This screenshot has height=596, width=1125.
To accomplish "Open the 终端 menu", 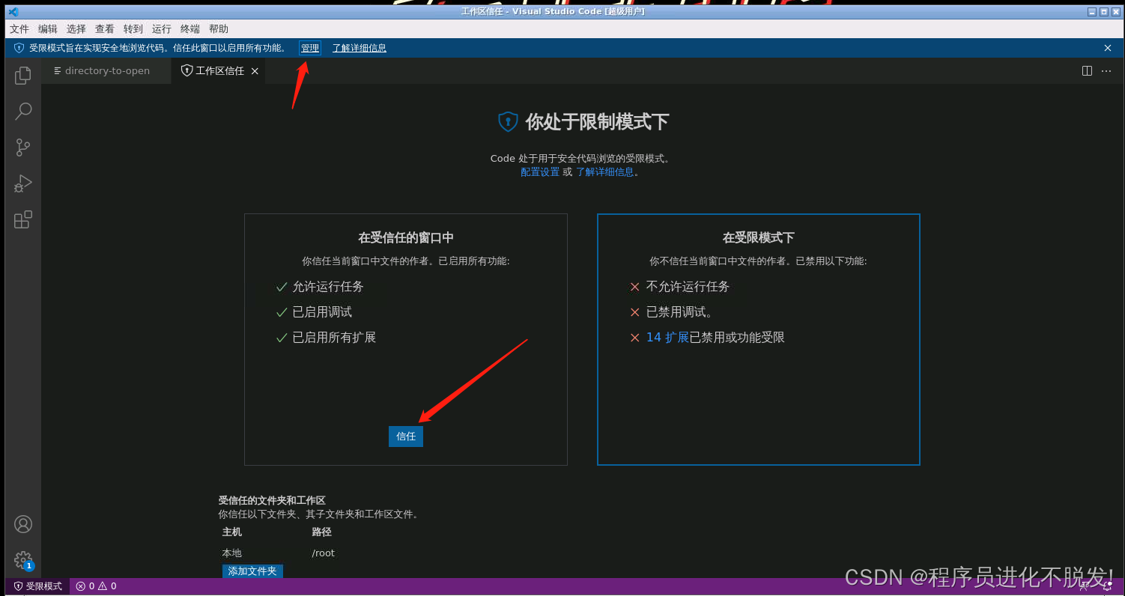I will pyautogui.click(x=189, y=28).
